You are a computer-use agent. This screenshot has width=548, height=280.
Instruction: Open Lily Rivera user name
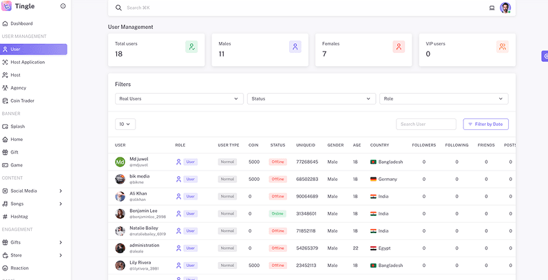140,263
